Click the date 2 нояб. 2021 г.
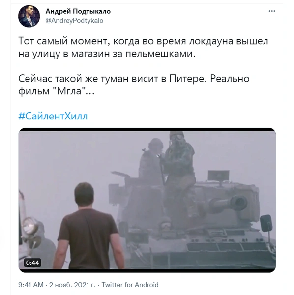Image resolution: width=294 pixels, height=295 pixels. tap(72, 285)
